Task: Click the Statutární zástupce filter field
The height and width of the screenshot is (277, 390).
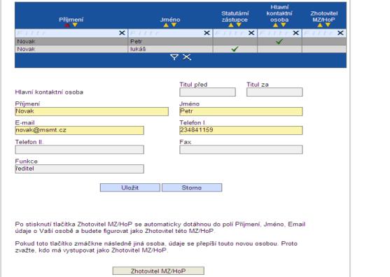Action: pos(231,33)
